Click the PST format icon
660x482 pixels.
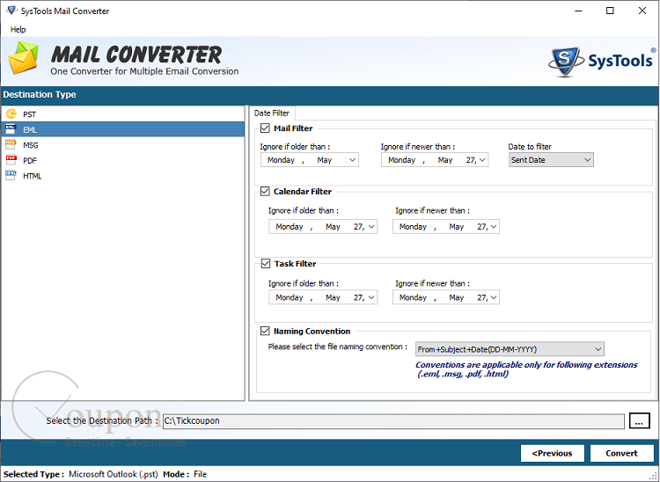coord(11,114)
